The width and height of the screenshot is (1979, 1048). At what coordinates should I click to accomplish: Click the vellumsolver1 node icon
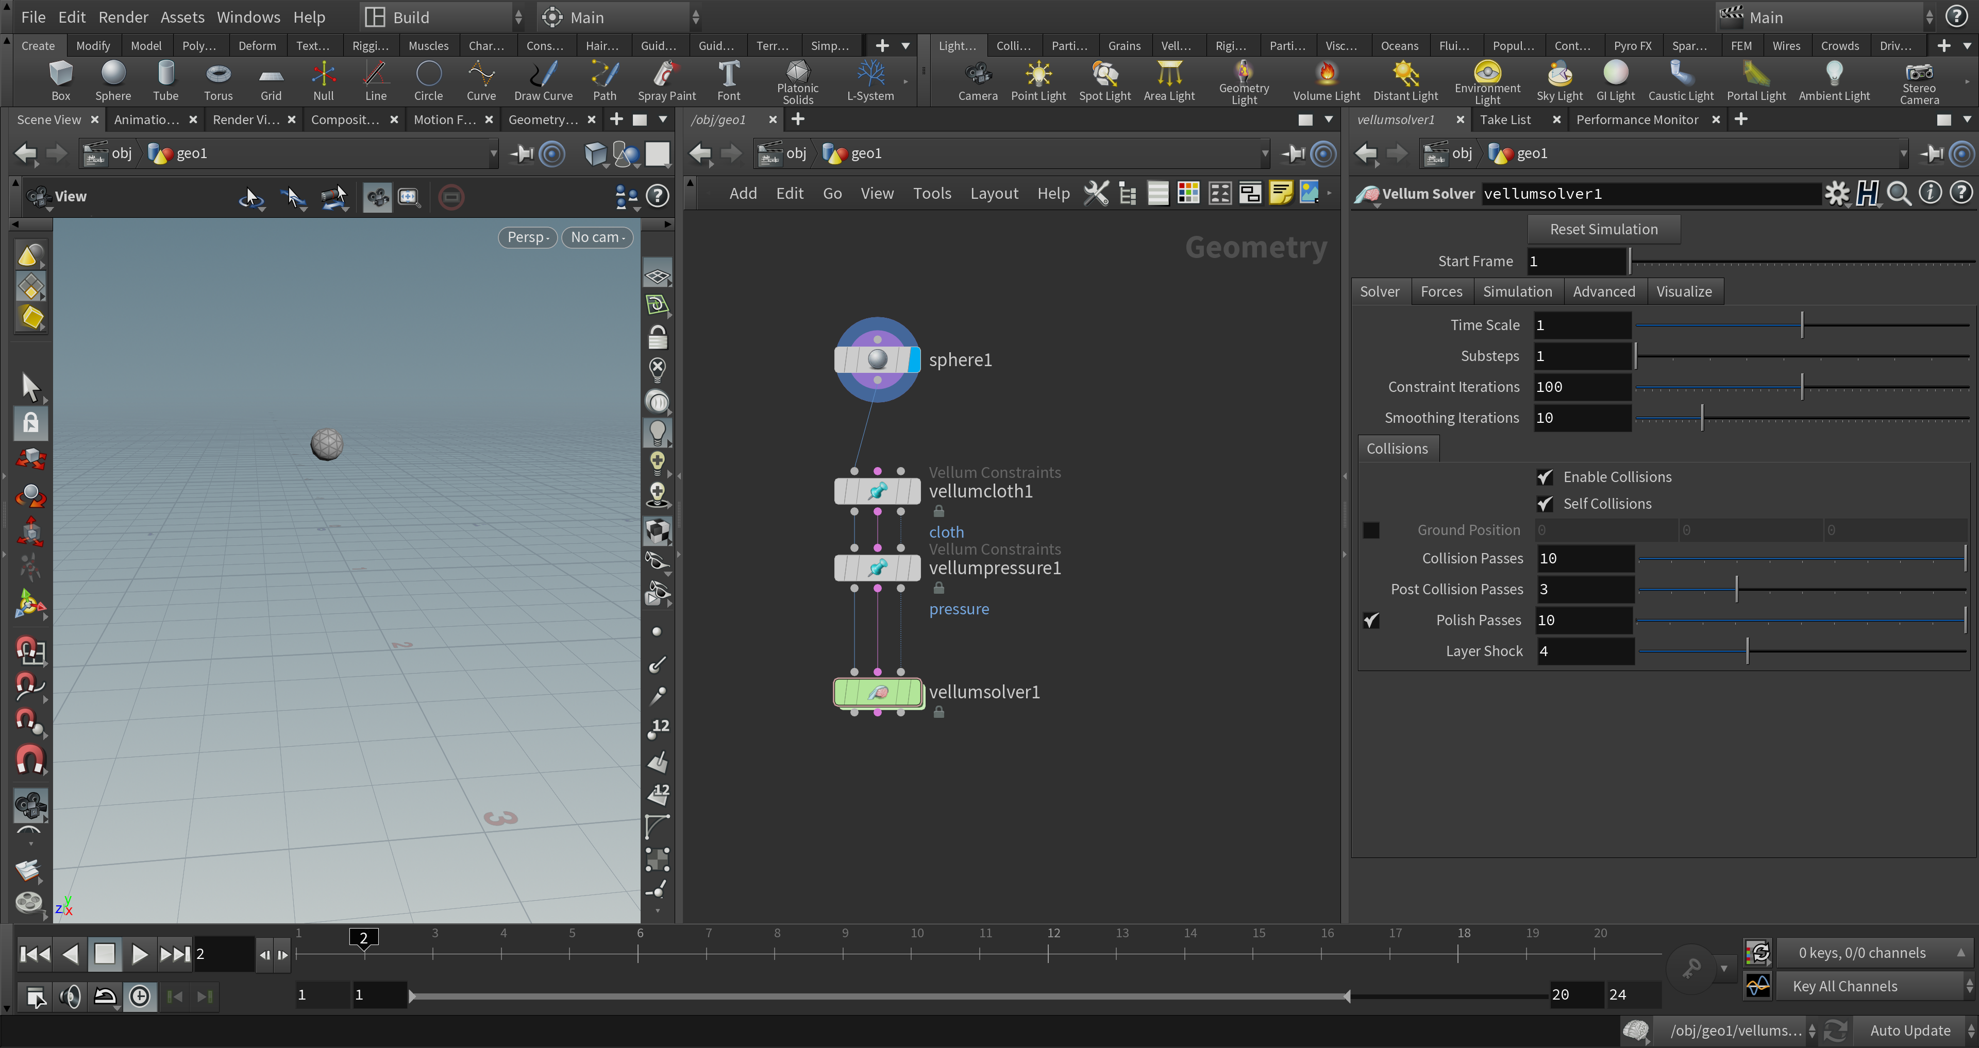(x=877, y=693)
